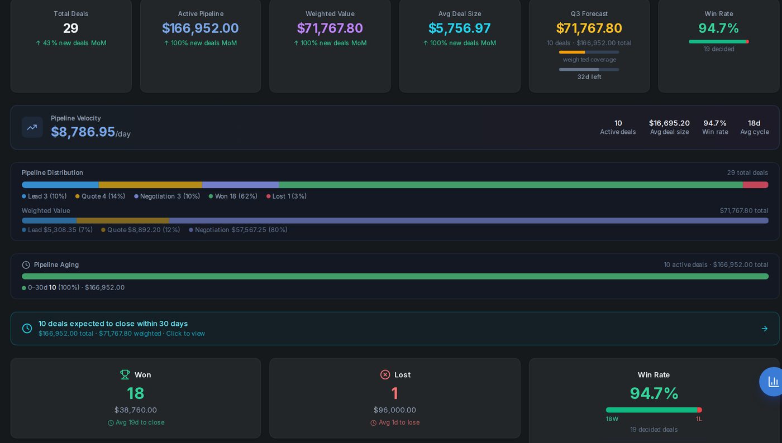The image size is (782, 443).
Task: Click Quote $8,892.20 (12%) weighted legend
Action: point(141,229)
